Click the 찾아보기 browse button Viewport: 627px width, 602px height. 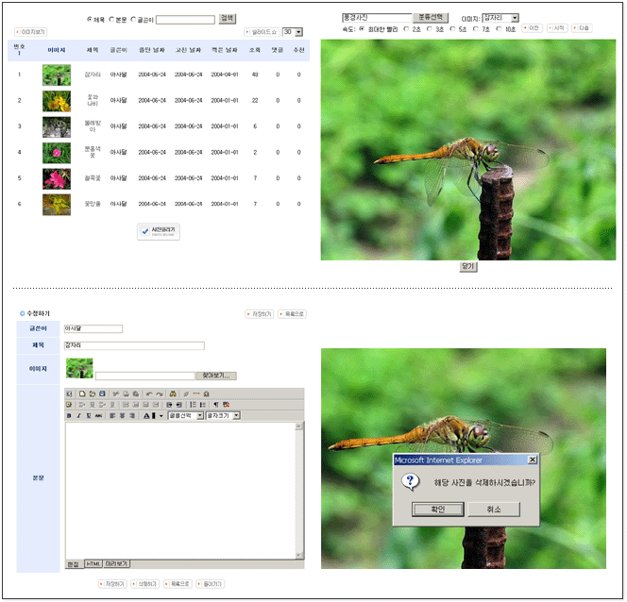click(217, 376)
